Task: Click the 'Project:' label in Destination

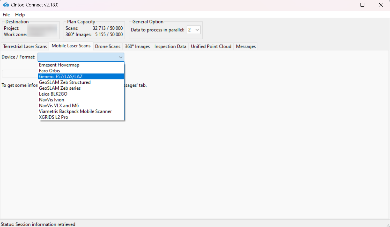Action: 12,28
